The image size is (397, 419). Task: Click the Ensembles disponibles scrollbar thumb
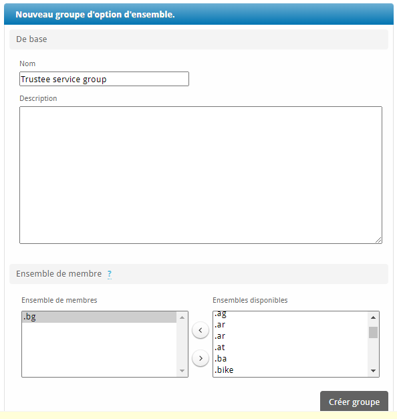[x=373, y=332]
